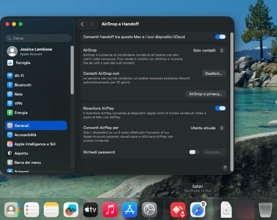Click the Imposta... button

213,152
